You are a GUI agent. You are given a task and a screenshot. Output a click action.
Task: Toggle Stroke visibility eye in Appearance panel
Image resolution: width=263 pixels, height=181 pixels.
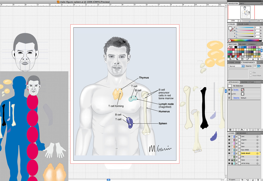point(229,90)
